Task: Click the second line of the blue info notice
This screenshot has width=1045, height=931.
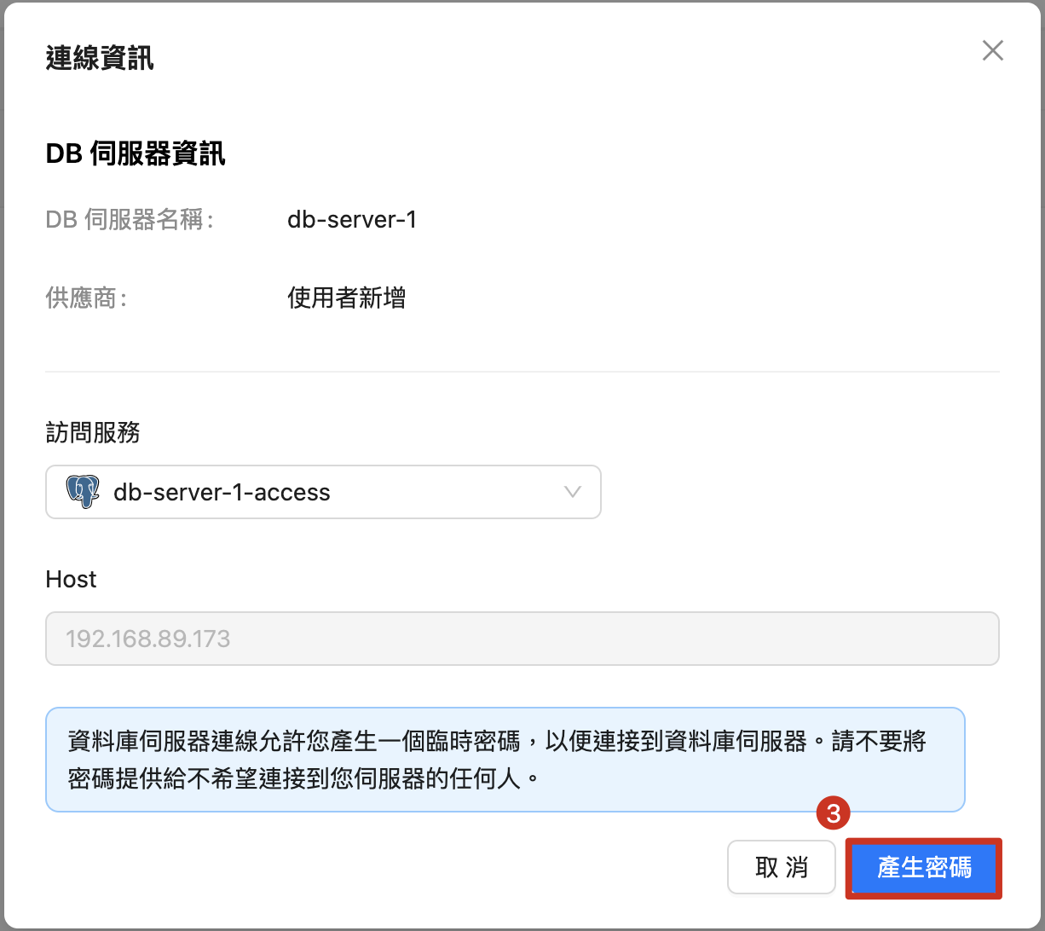Action: click(304, 779)
